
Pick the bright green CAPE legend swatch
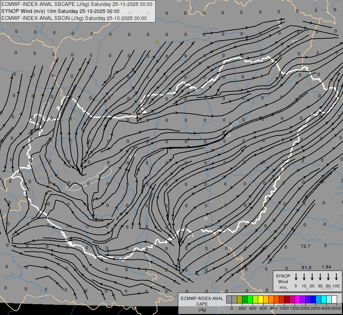click(250, 299)
